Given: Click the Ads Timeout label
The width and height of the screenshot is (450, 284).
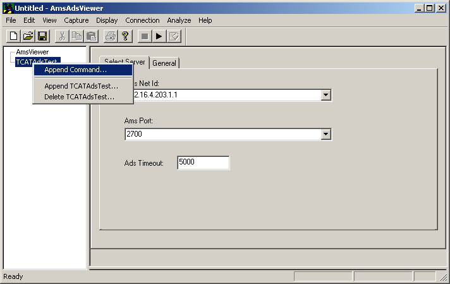Looking at the screenshot, I should click(x=143, y=163).
